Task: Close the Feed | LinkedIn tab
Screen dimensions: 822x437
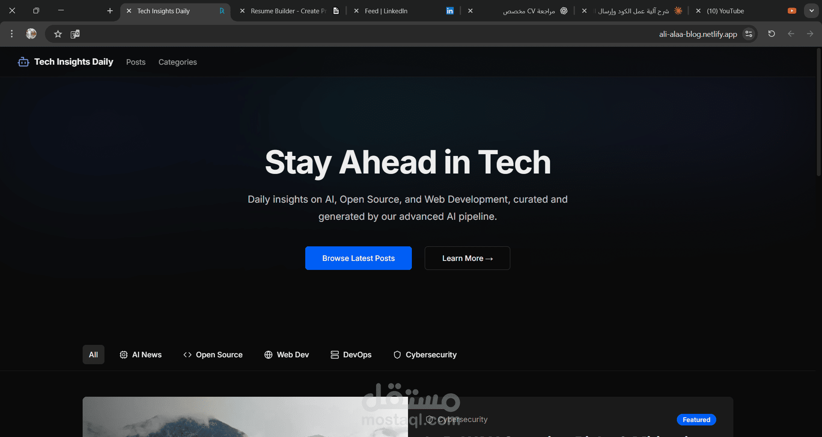Action: [356, 11]
